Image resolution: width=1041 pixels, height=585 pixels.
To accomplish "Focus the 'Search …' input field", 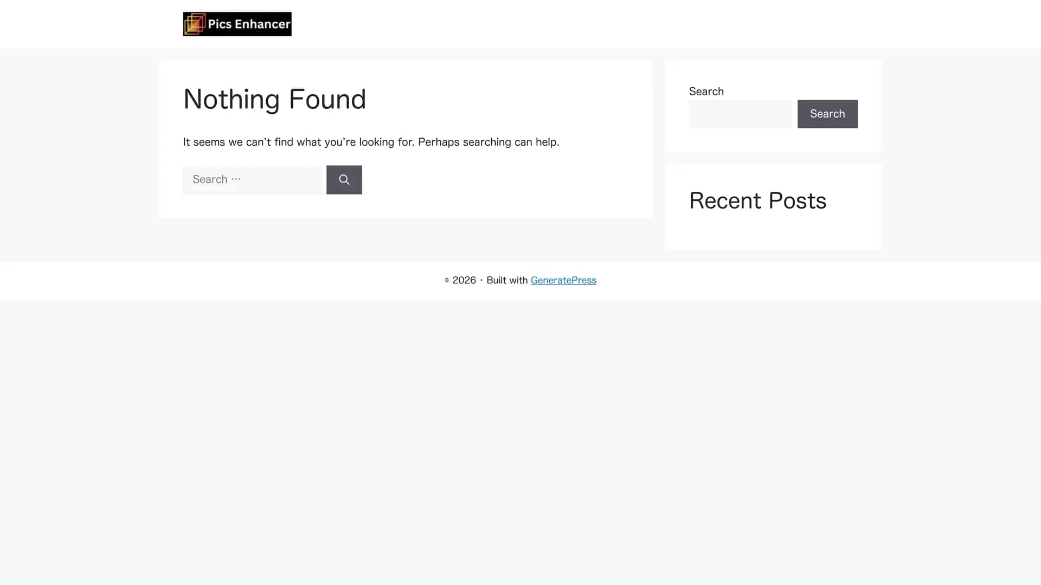I will pyautogui.click(x=253, y=180).
